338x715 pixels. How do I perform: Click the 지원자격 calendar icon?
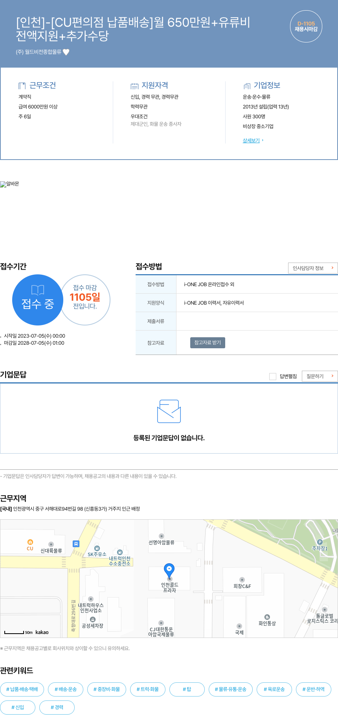click(134, 86)
